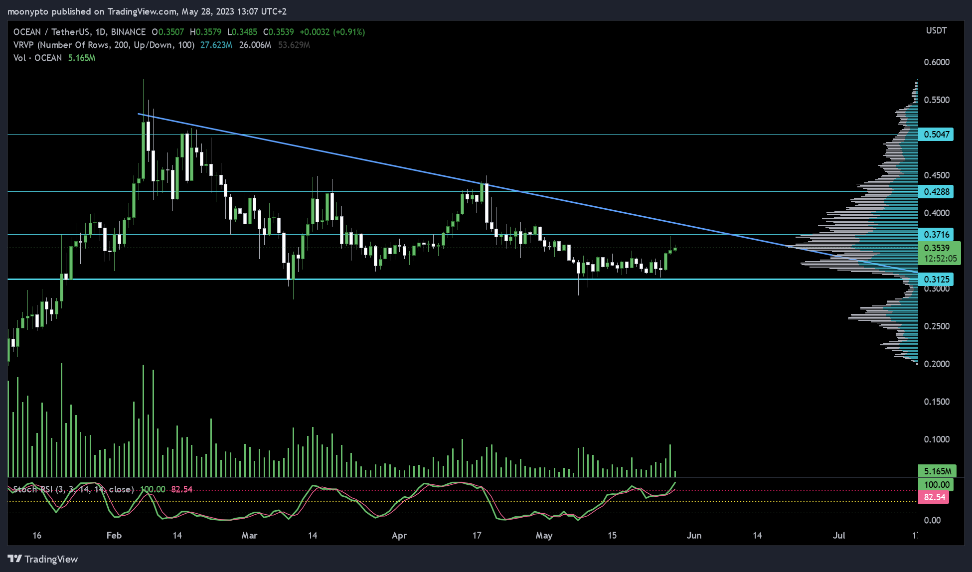The image size is (972, 572).
Task: Click the Feb label on time axis
Action: point(114,536)
